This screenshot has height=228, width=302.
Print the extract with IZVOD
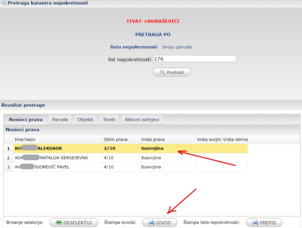[160, 222]
